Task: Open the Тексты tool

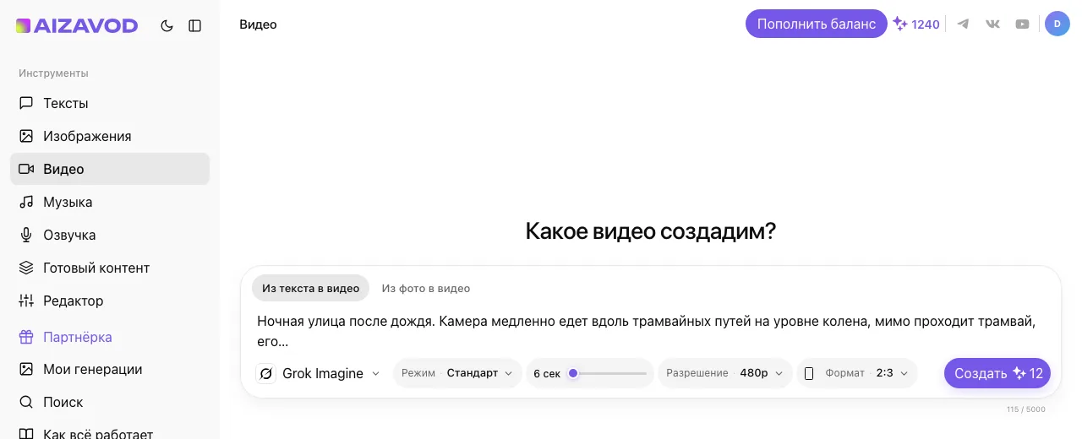Action: click(x=110, y=103)
